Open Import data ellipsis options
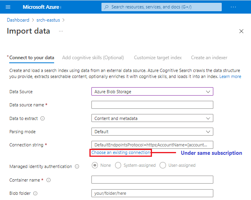 click(x=61, y=31)
